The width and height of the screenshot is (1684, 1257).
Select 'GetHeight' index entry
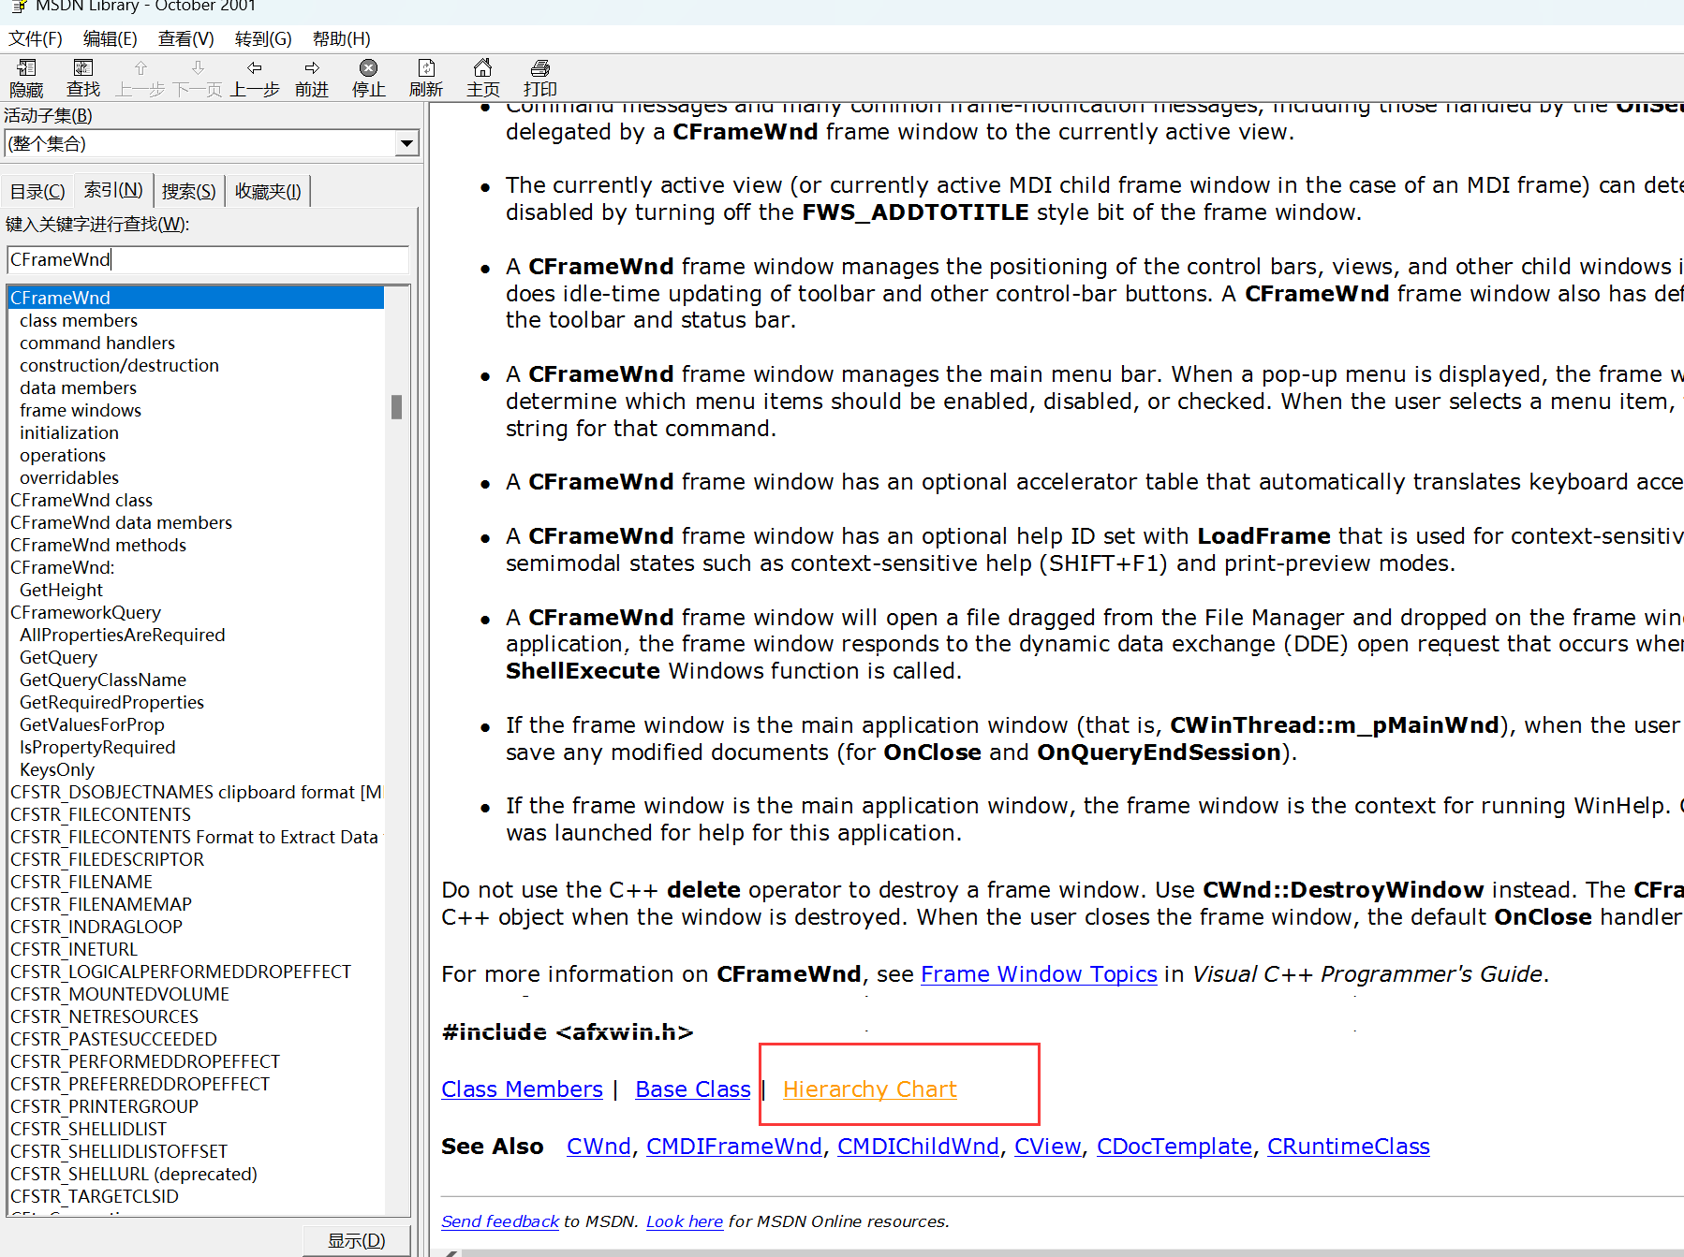pyautogui.click(x=61, y=590)
